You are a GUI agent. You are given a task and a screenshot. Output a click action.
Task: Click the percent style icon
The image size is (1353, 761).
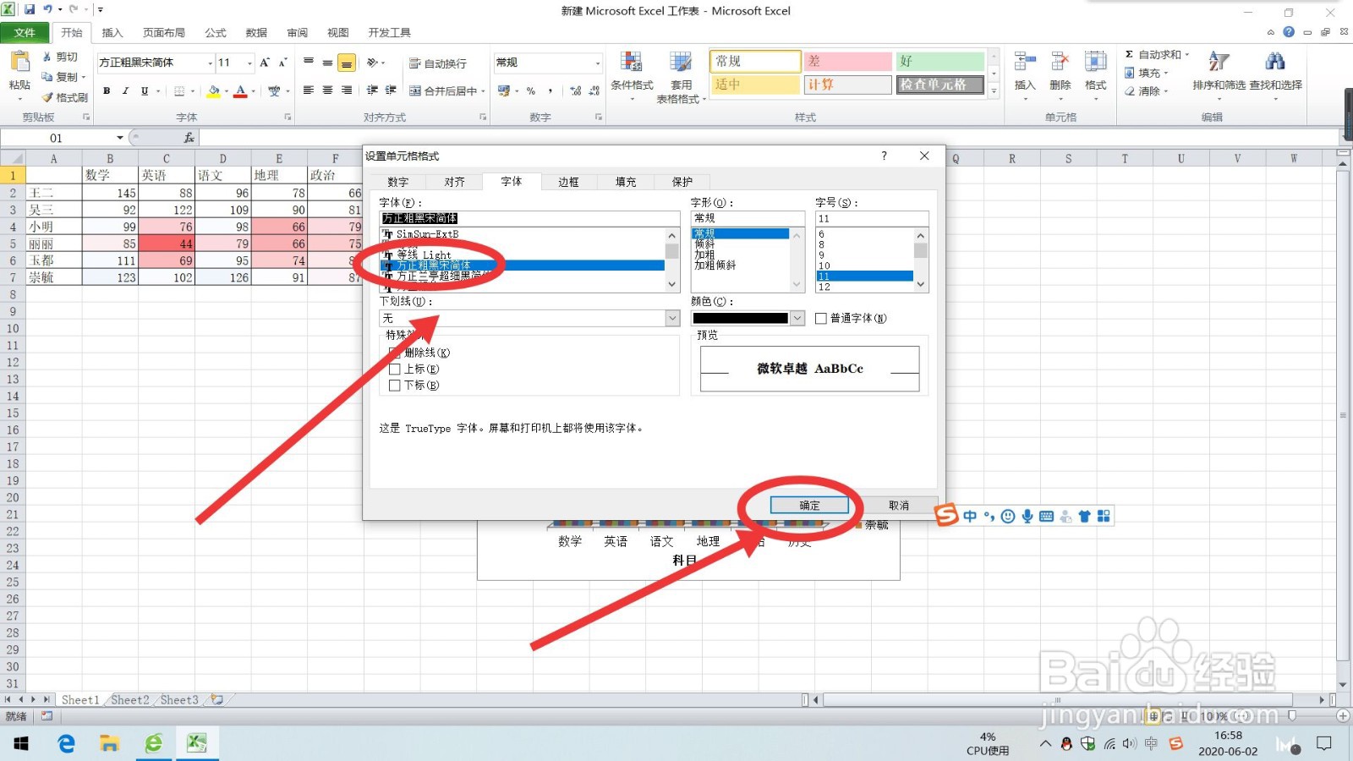(x=531, y=90)
